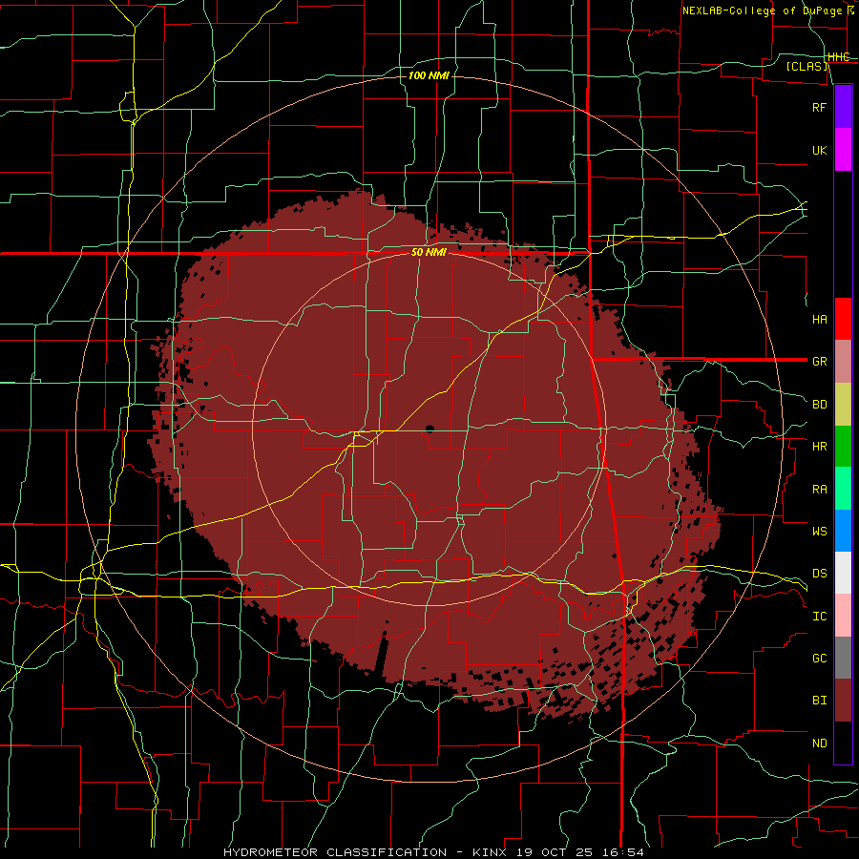Click the ND black legend swatch
The width and height of the screenshot is (859, 859).
point(843,743)
